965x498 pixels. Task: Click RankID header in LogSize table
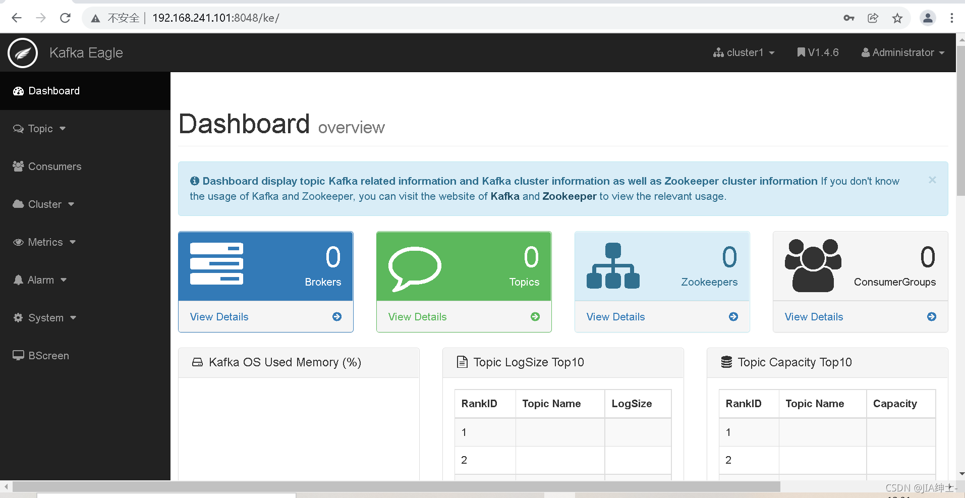point(485,404)
